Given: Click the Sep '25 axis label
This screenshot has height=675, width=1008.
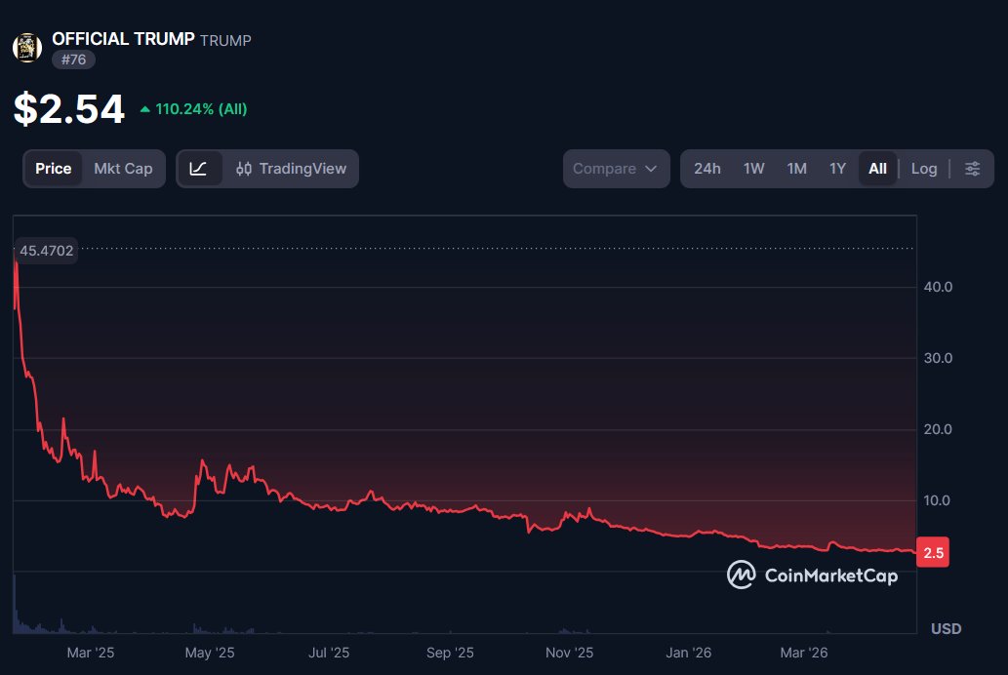Looking at the screenshot, I should coord(450,653).
